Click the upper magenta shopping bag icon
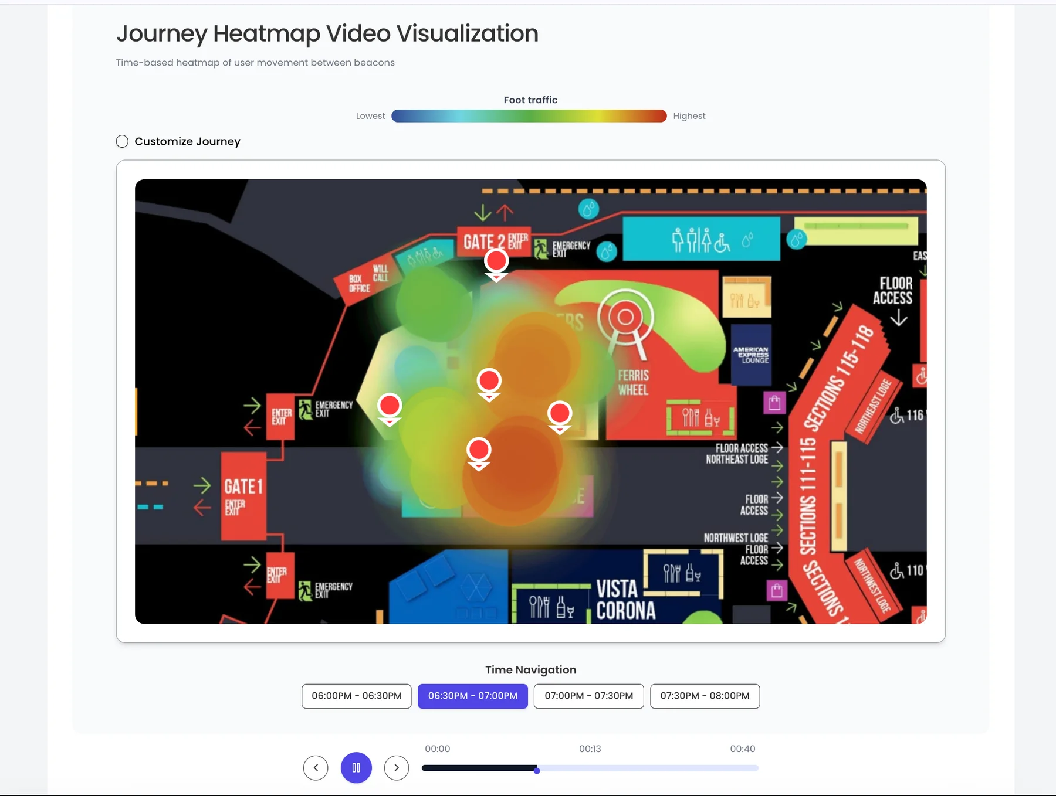1056x796 pixels. (774, 402)
